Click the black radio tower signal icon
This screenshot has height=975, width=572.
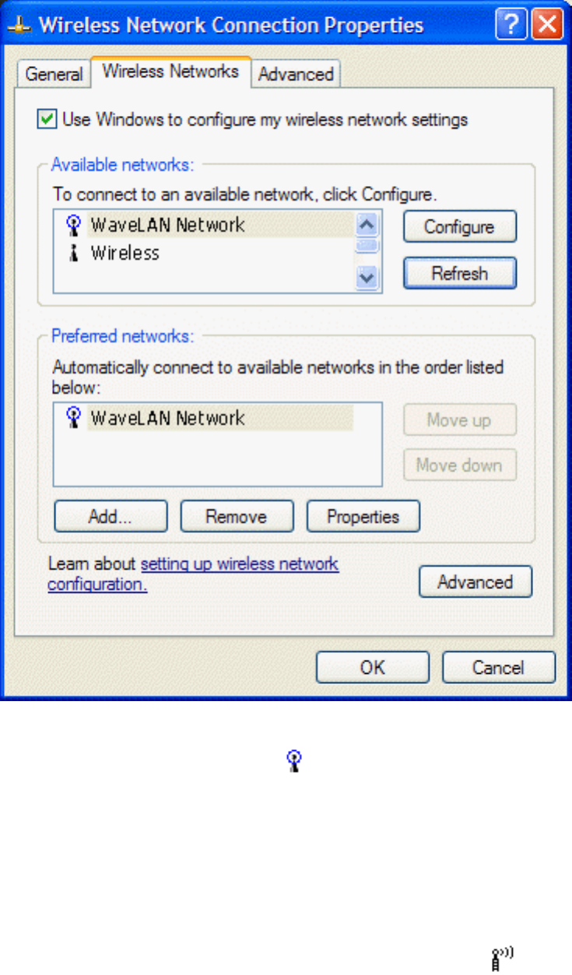point(504,959)
